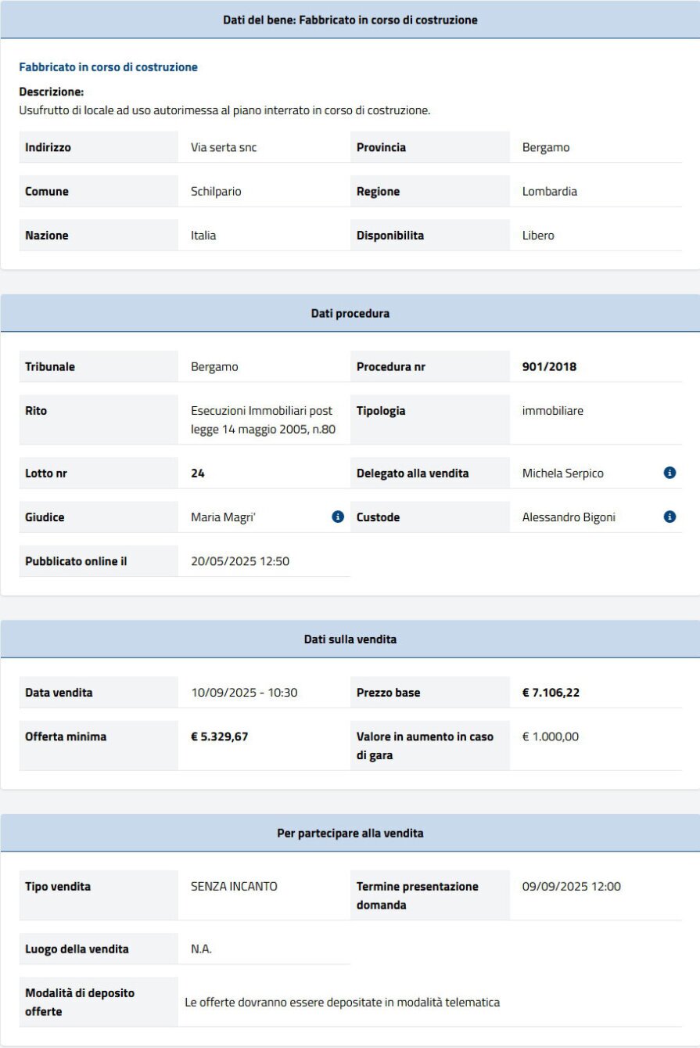Viewport: 700px width, 1048px height.
Task: Click the 'Luogo della vendita' value 'N.A.'
Action: (202, 949)
